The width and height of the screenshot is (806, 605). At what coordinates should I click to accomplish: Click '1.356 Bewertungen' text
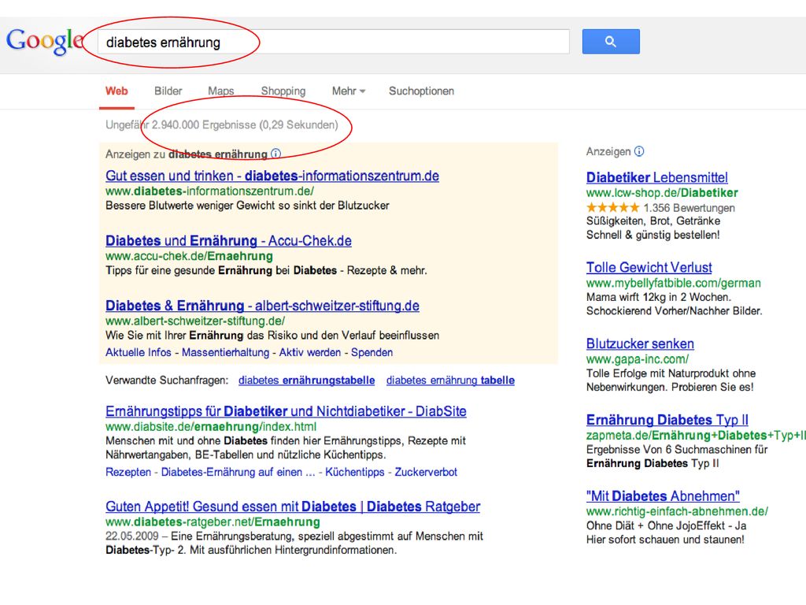[x=690, y=208]
